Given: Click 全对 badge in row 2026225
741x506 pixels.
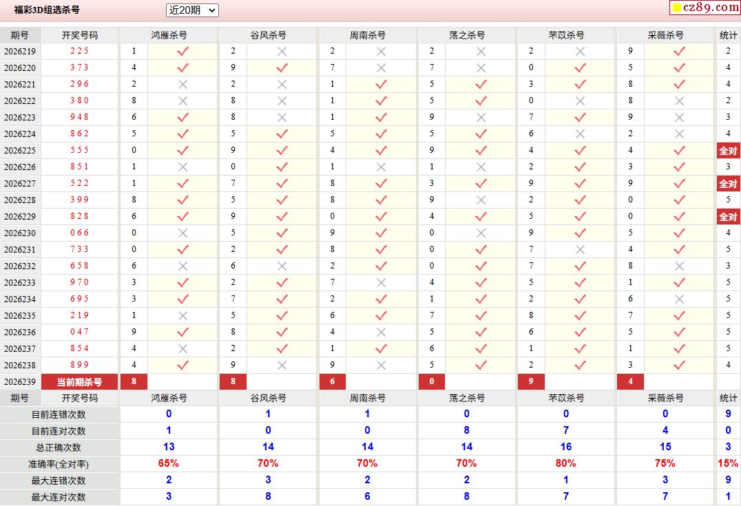Looking at the screenshot, I should tap(728, 151).
